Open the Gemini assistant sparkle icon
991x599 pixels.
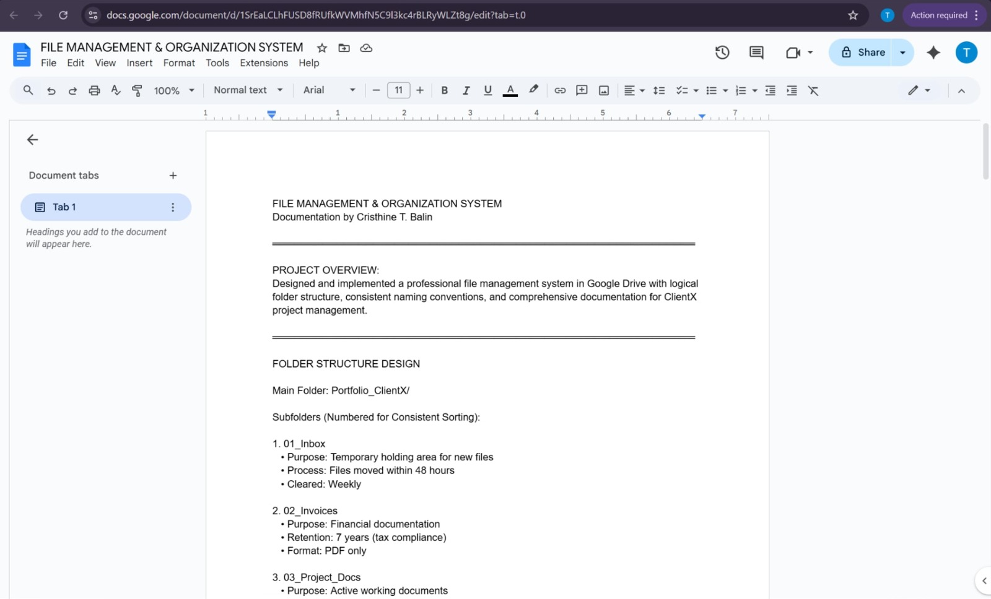tap(933, 53)
